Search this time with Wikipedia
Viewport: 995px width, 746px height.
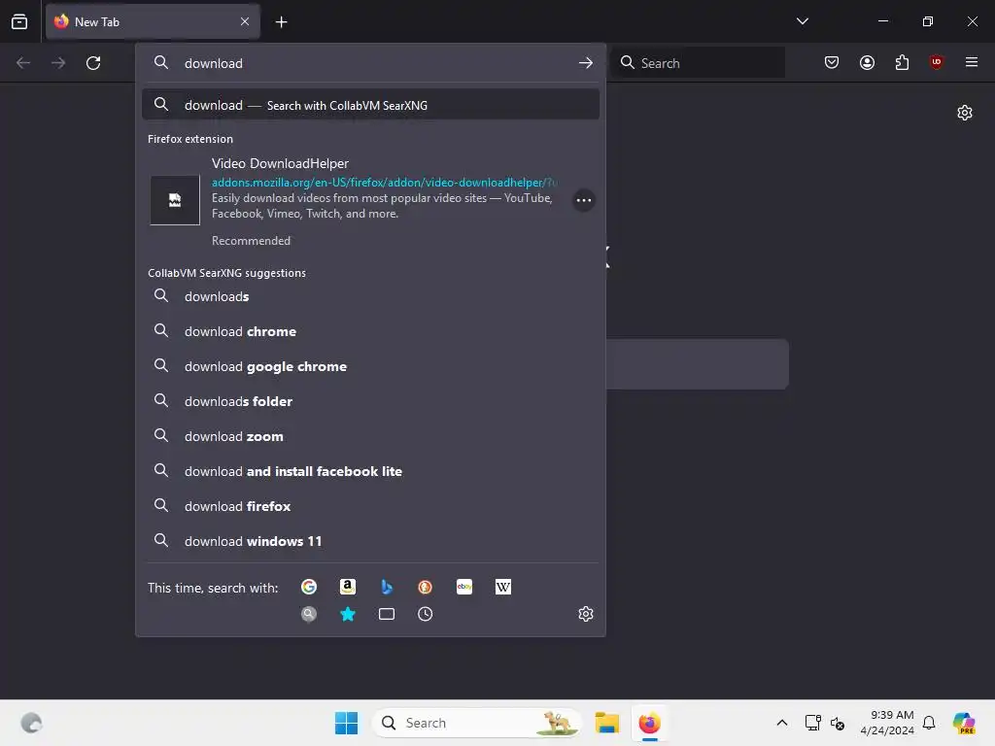(x=502, y=587)
